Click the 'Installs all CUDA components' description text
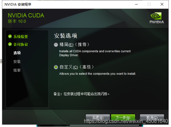The height and width of the screenshot is (127, 171). click(x=95, y=53)
